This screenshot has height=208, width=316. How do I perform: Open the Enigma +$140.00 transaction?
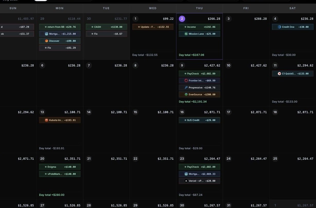(60, 167)
